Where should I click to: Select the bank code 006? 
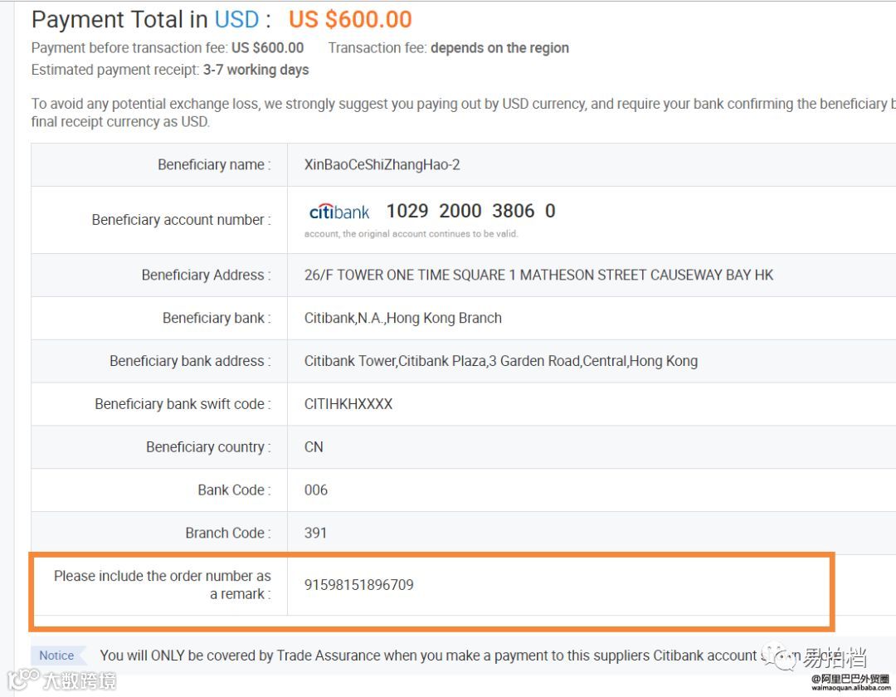316,490
